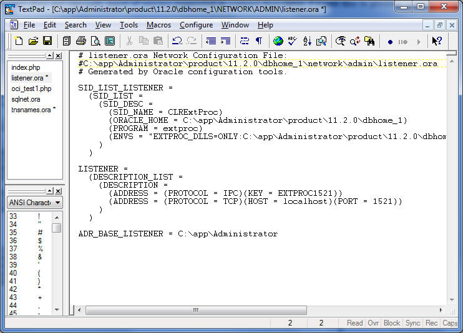Image resolution: width=463 pixels, height=333 pixels.
Task: Open the web browser globe icon
Action: (278, 41)
